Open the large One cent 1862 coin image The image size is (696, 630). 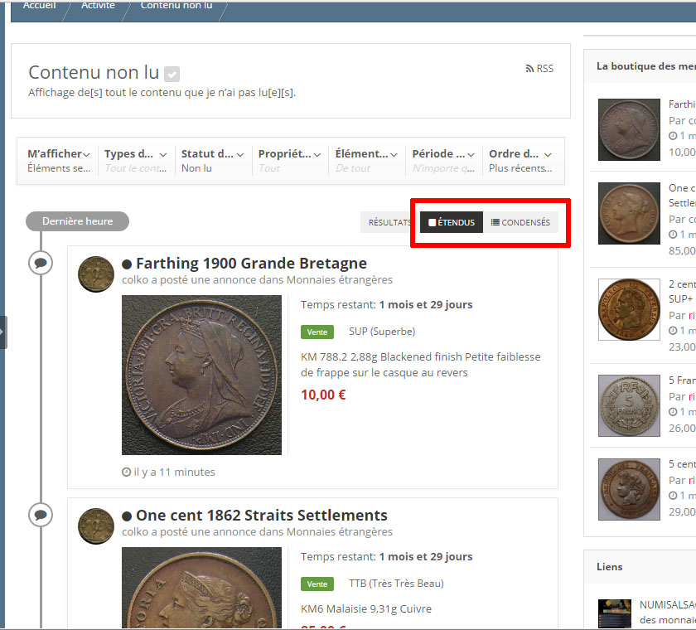(201, 588)
